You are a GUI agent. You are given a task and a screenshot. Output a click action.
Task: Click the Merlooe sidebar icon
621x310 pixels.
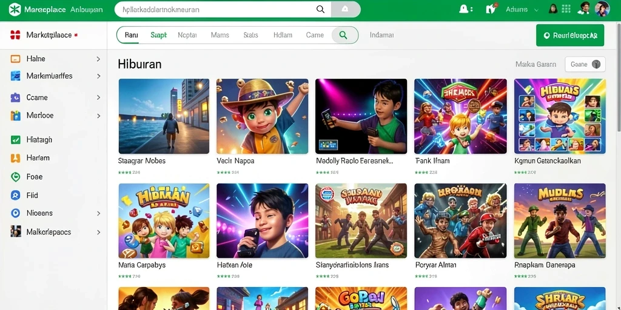tap(15, 116)
